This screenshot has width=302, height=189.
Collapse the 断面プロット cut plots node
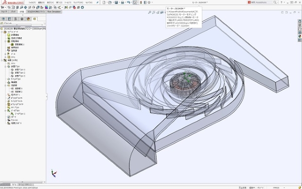(x=6, y=67)
